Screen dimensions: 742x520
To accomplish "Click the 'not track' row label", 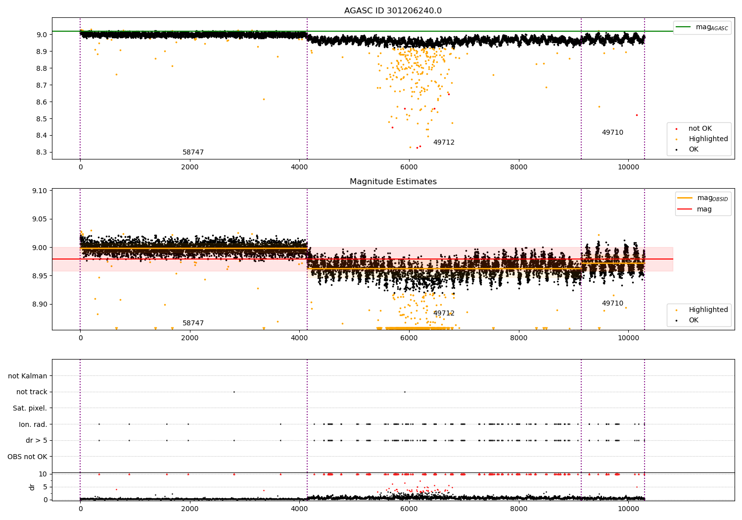I will (32, 392).
